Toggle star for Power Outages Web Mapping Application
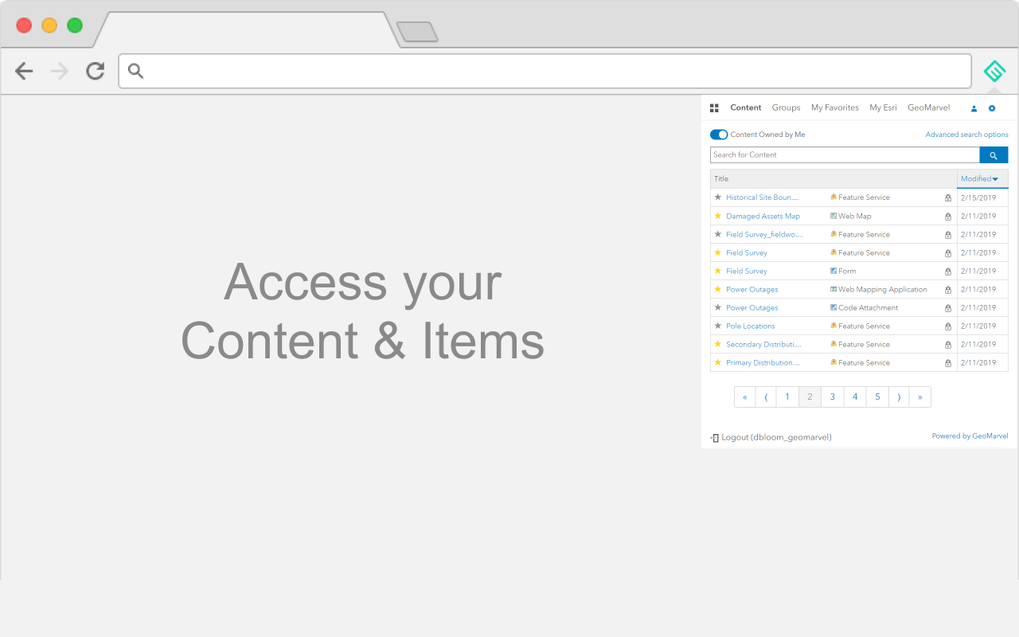The width and height of the screenshot is (1019, 637). pyautogui.click(x=717, y=289)
